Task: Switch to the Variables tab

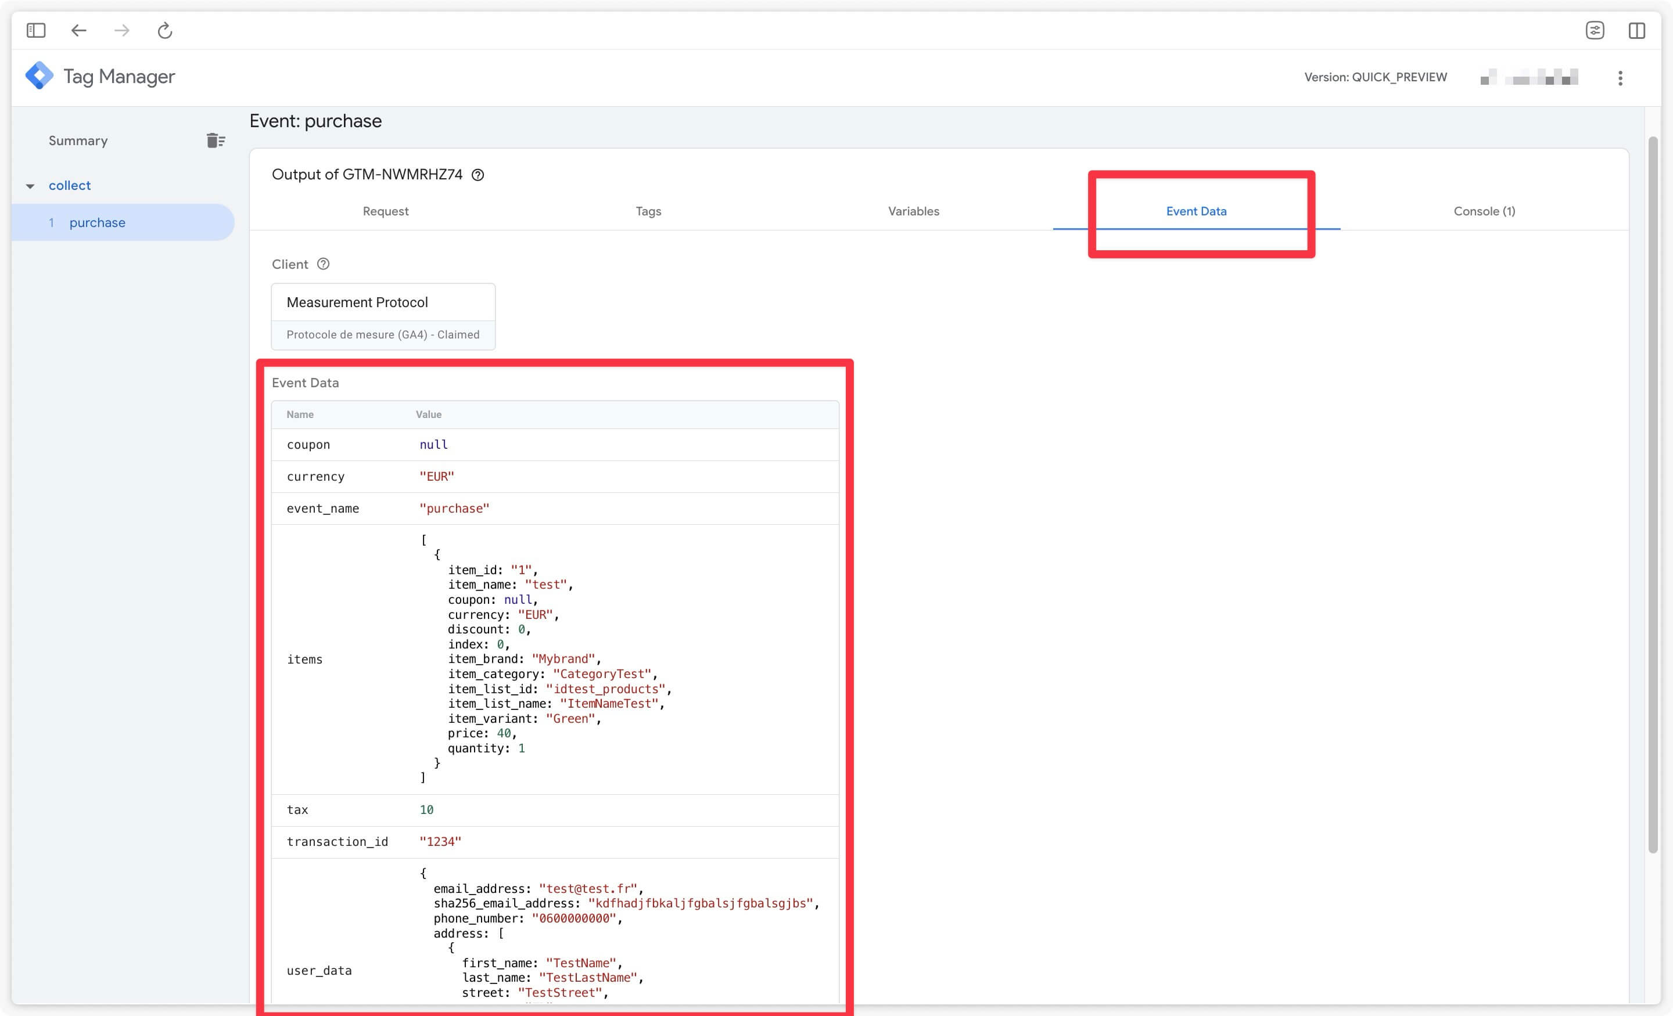Action: click(914, 211)
